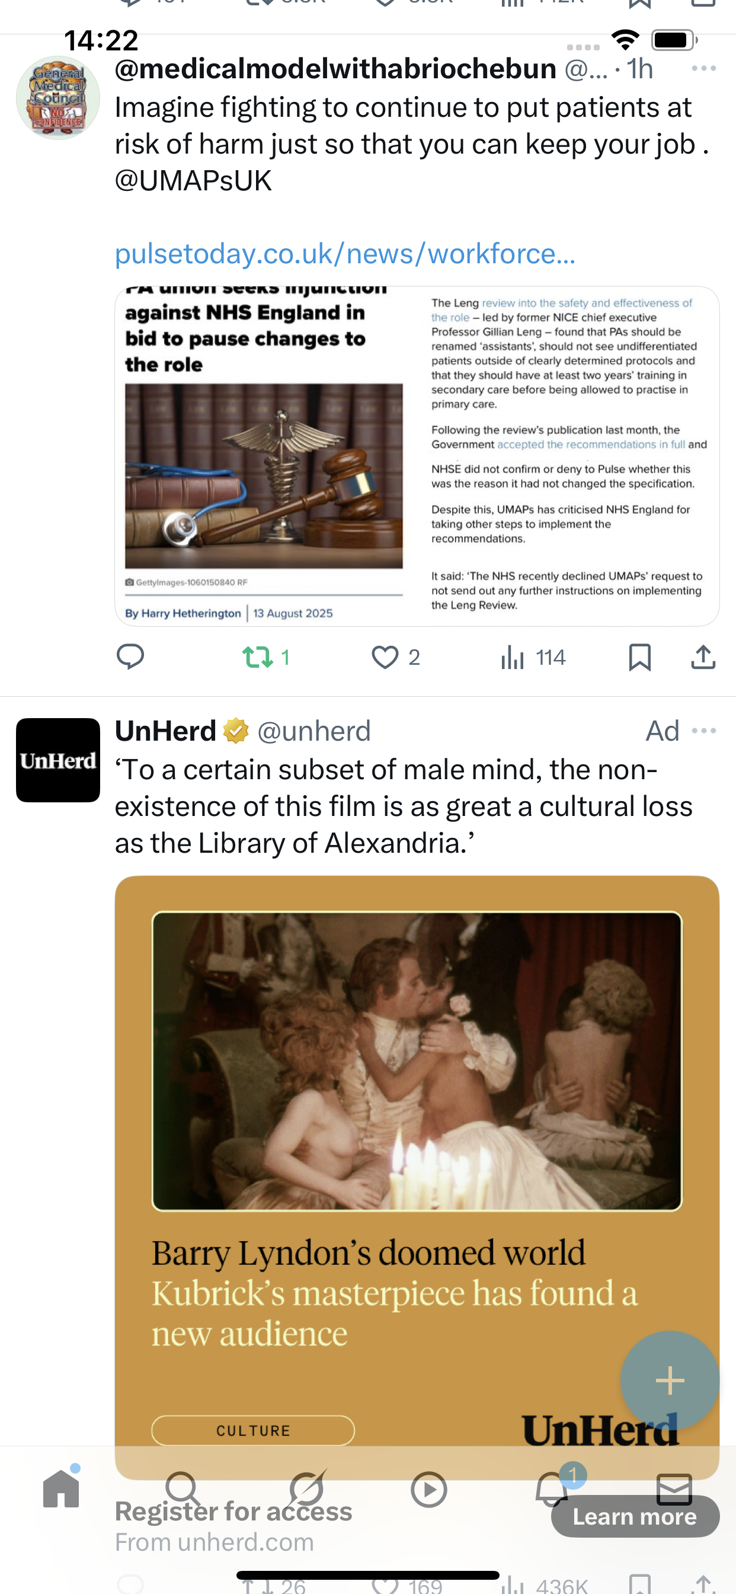Open the UnHerd profile avatar
The width and height of the screenshot is (736, 1594).
coord(58,760)
